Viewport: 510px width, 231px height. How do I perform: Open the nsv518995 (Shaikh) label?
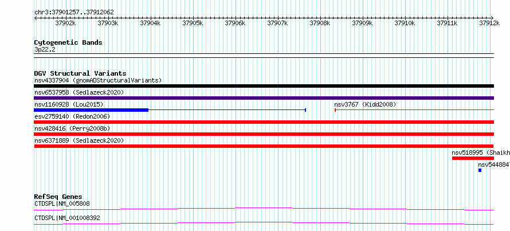481,152
